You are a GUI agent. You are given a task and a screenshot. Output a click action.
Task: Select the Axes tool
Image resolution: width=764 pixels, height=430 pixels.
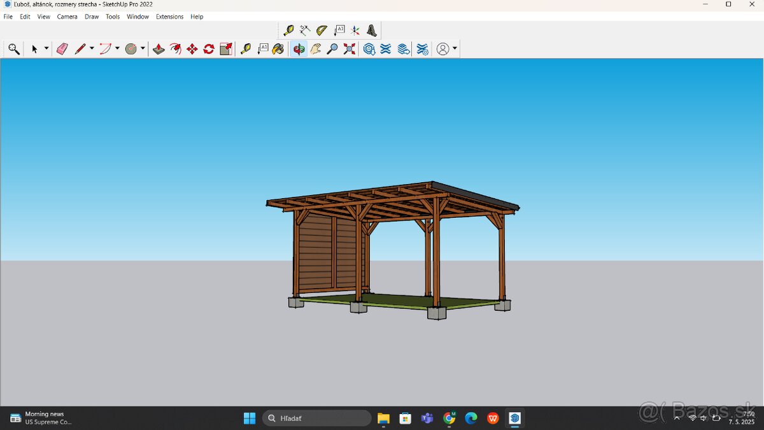[x=355, y=30]
